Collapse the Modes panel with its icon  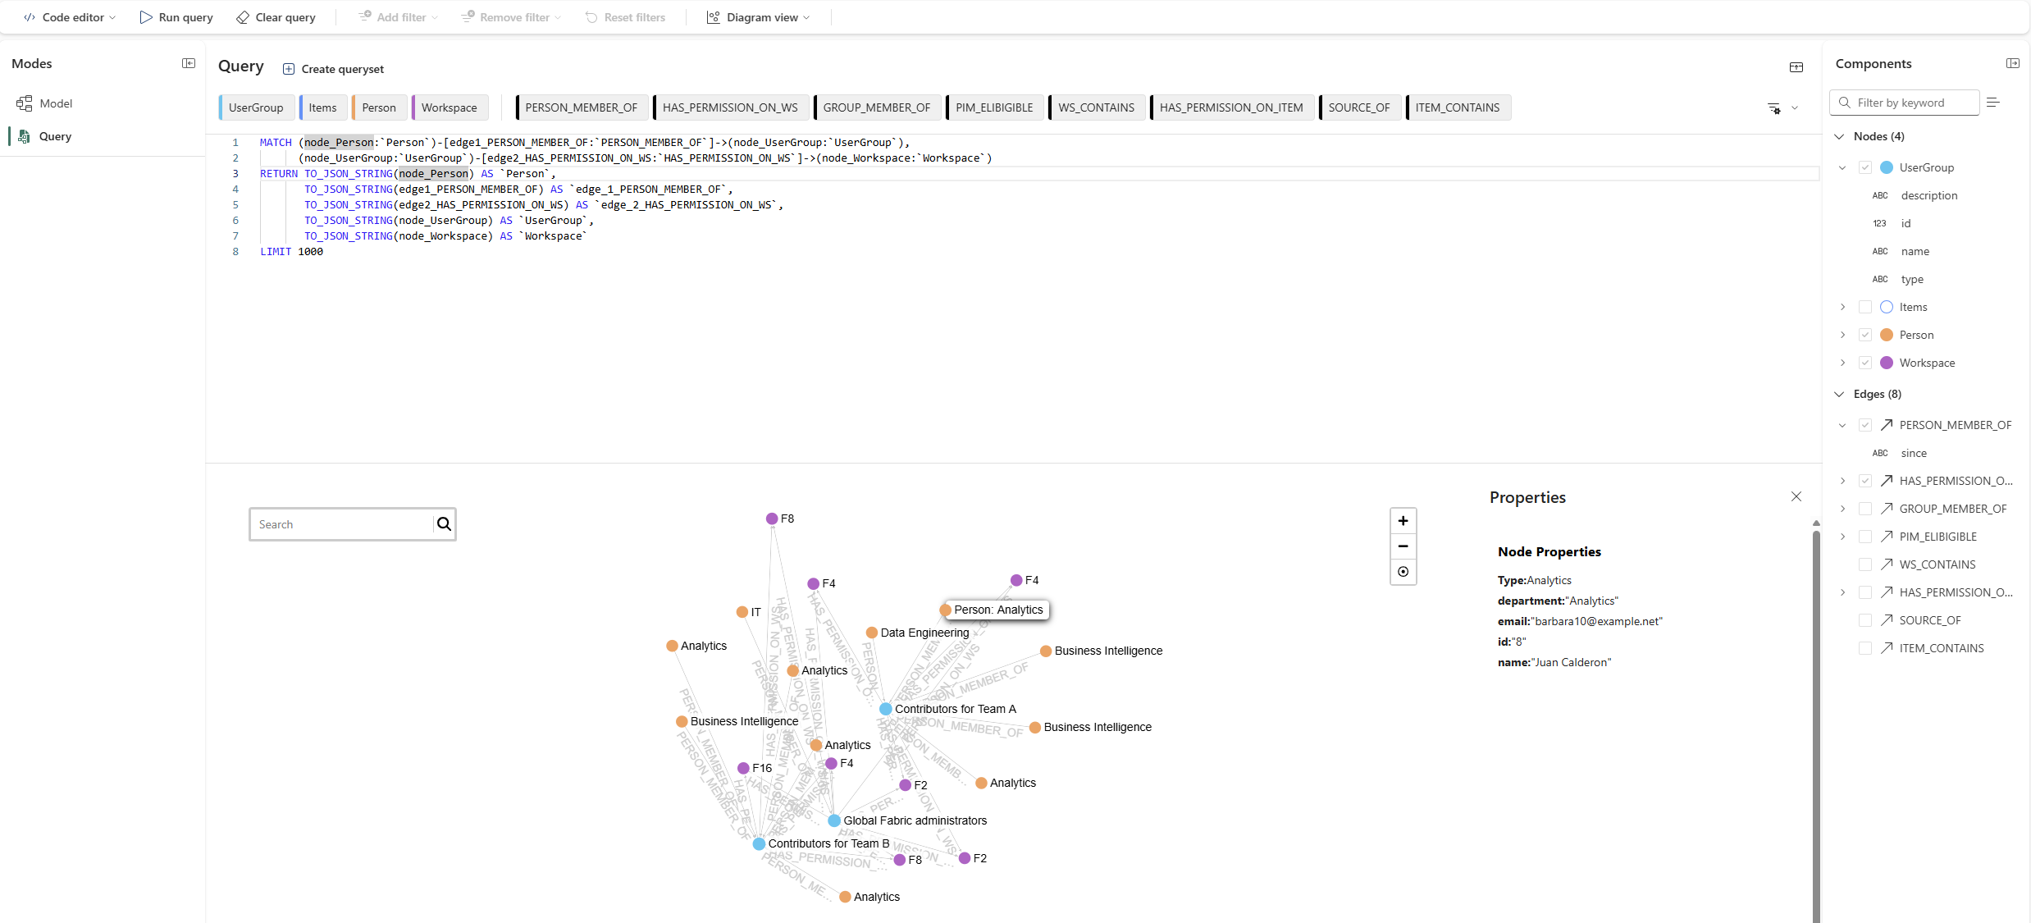[x=189, y=62]
